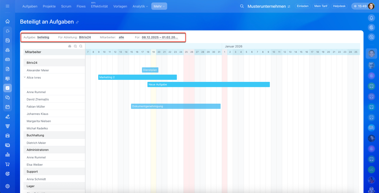This screenshot has height=193, width=379.
Task: Click the Einladen button
Action: click(303, 6)
